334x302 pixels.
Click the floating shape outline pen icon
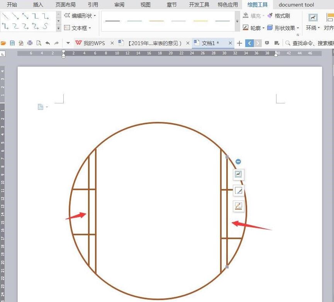(238, 206)
